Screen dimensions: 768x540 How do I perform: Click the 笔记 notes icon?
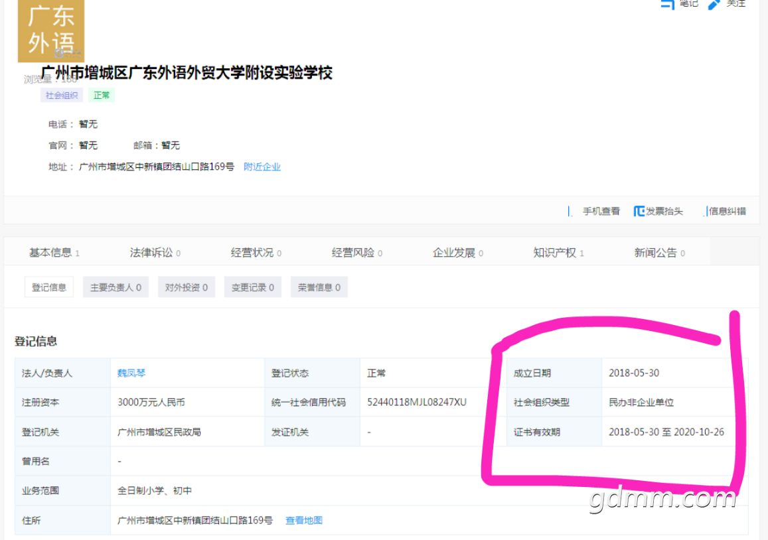667,4
